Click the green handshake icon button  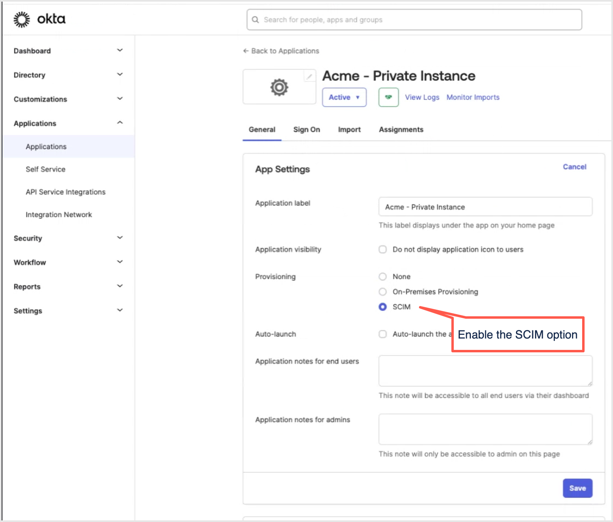[x=389, y=97]
